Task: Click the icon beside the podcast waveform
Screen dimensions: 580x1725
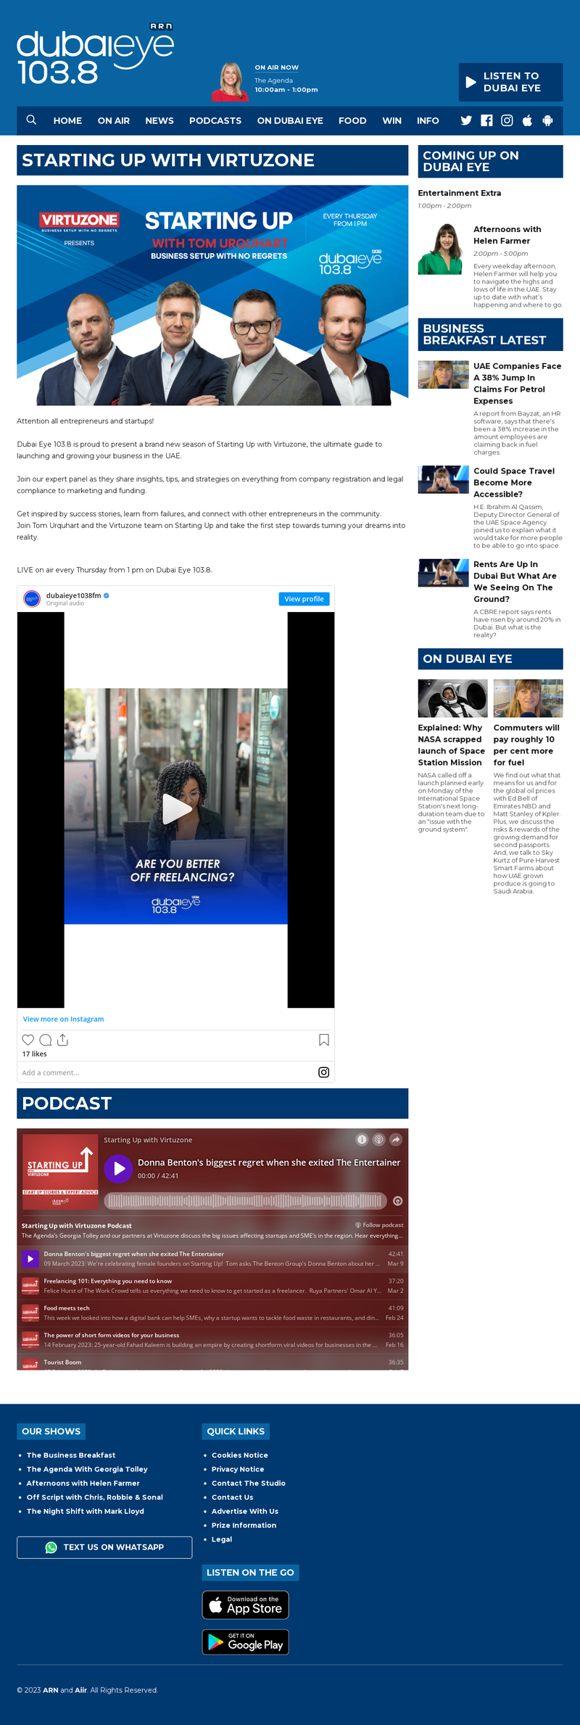Action: (397, 1201)
